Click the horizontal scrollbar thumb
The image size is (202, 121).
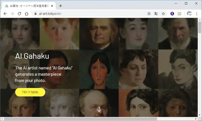tap(80, 119)
